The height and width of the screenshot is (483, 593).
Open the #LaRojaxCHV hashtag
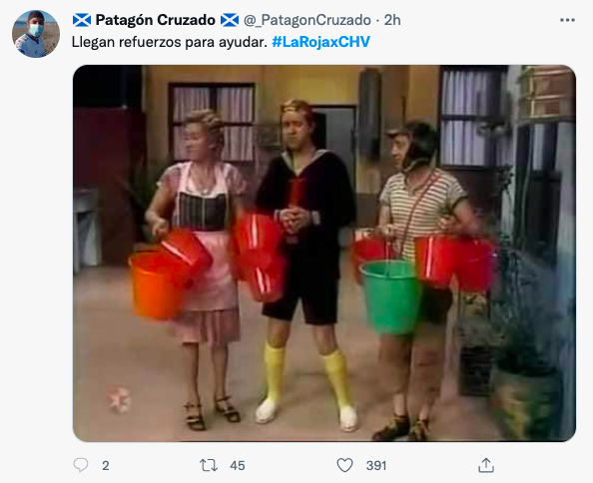[x=320, y=42]
